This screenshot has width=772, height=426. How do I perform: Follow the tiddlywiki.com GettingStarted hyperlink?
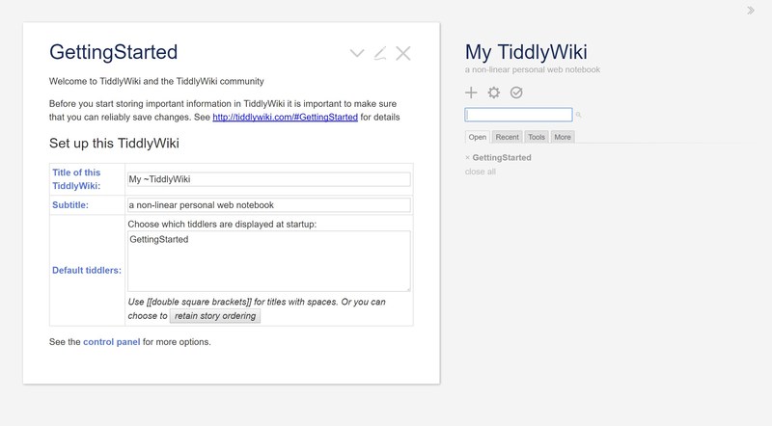coord(285,117)
